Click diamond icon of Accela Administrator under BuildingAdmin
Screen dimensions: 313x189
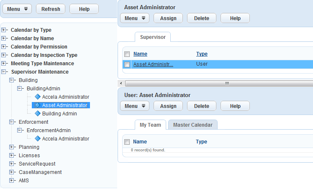tap(38, 97)
